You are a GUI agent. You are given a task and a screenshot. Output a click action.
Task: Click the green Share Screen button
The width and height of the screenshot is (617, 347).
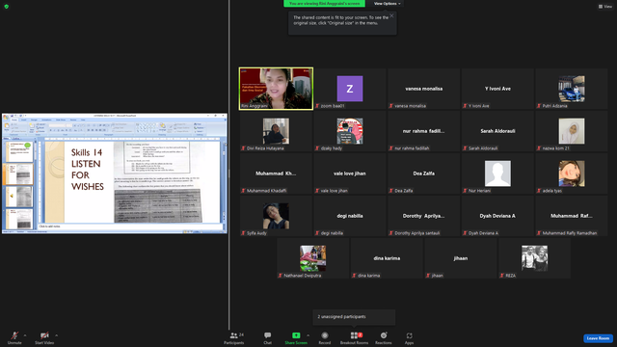pyautogui.click(x=296, y=338)
